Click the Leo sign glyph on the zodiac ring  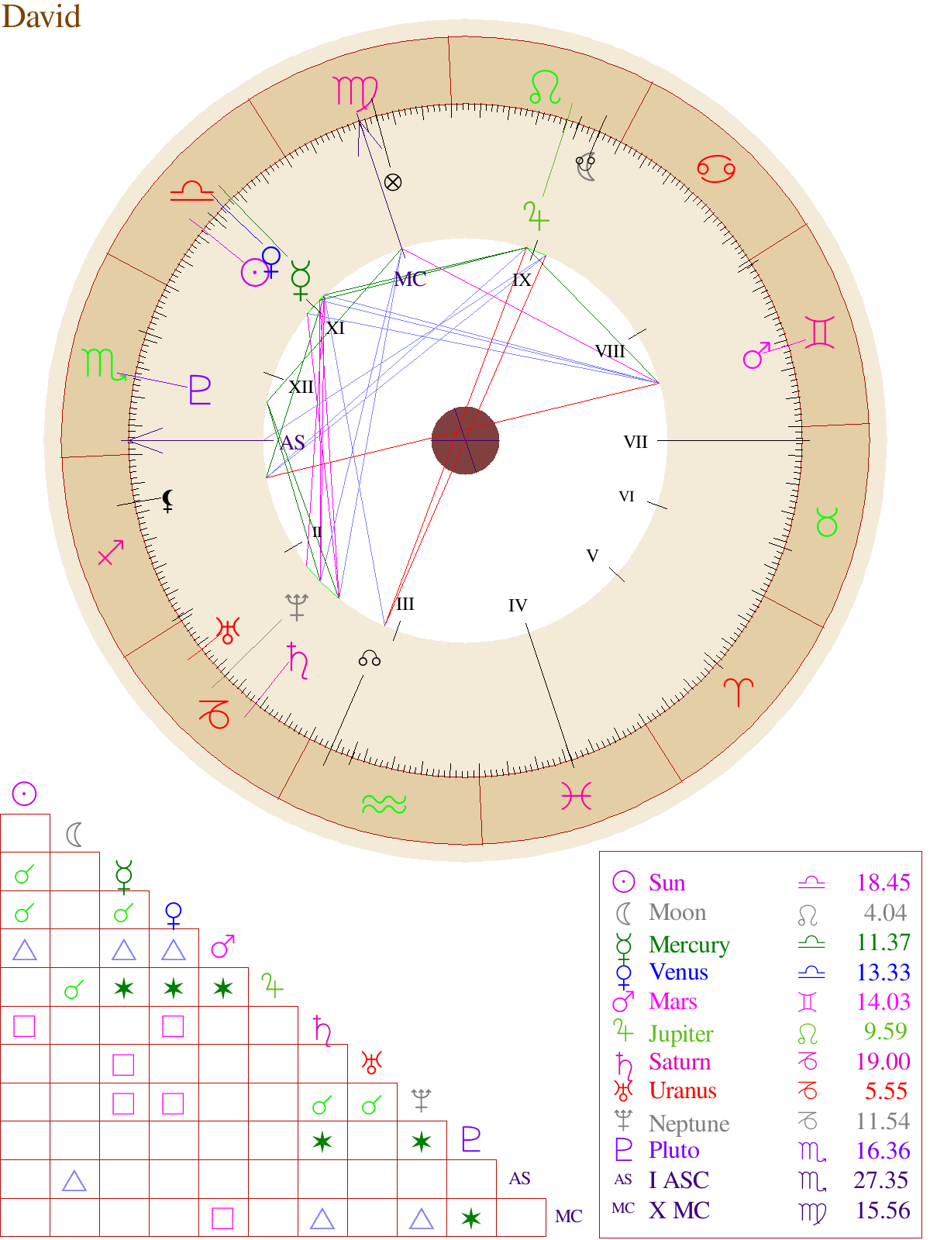545,88
